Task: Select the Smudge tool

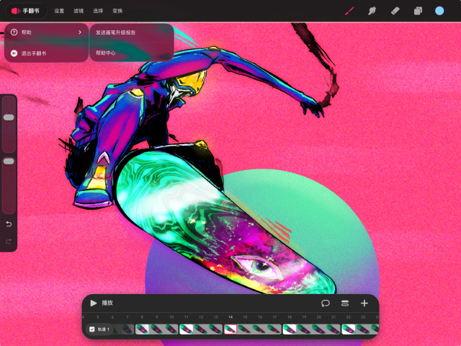Action: point(372,11)
